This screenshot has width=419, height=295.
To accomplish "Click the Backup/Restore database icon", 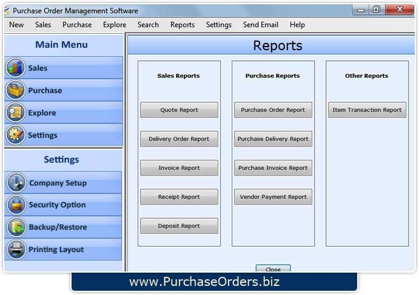I will tap(16, 227).
